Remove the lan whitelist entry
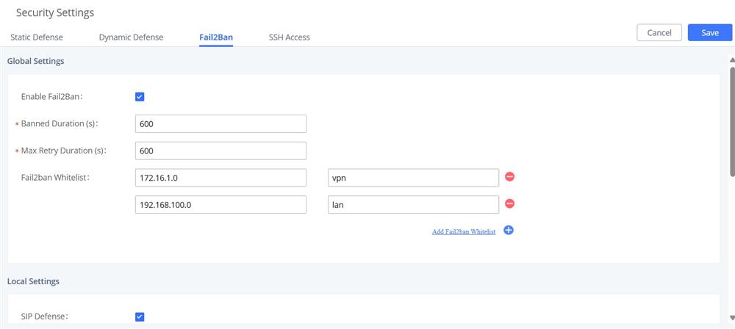The height and width of the screenshot is (329, 735). 509,204
